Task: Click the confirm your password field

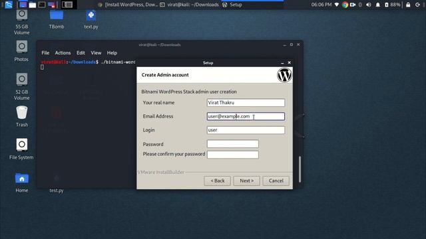Action: pos(233,155)
